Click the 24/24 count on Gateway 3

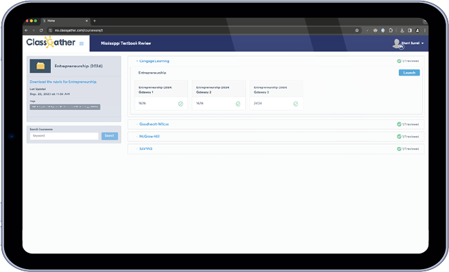[x=257, y=103]
